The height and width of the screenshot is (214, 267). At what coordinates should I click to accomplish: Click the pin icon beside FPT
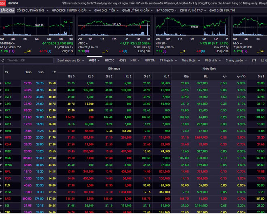pyautogui.click(x=1, y=110)
